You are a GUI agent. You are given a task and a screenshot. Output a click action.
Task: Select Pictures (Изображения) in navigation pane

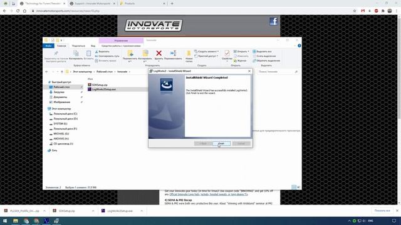click(61, 102)
